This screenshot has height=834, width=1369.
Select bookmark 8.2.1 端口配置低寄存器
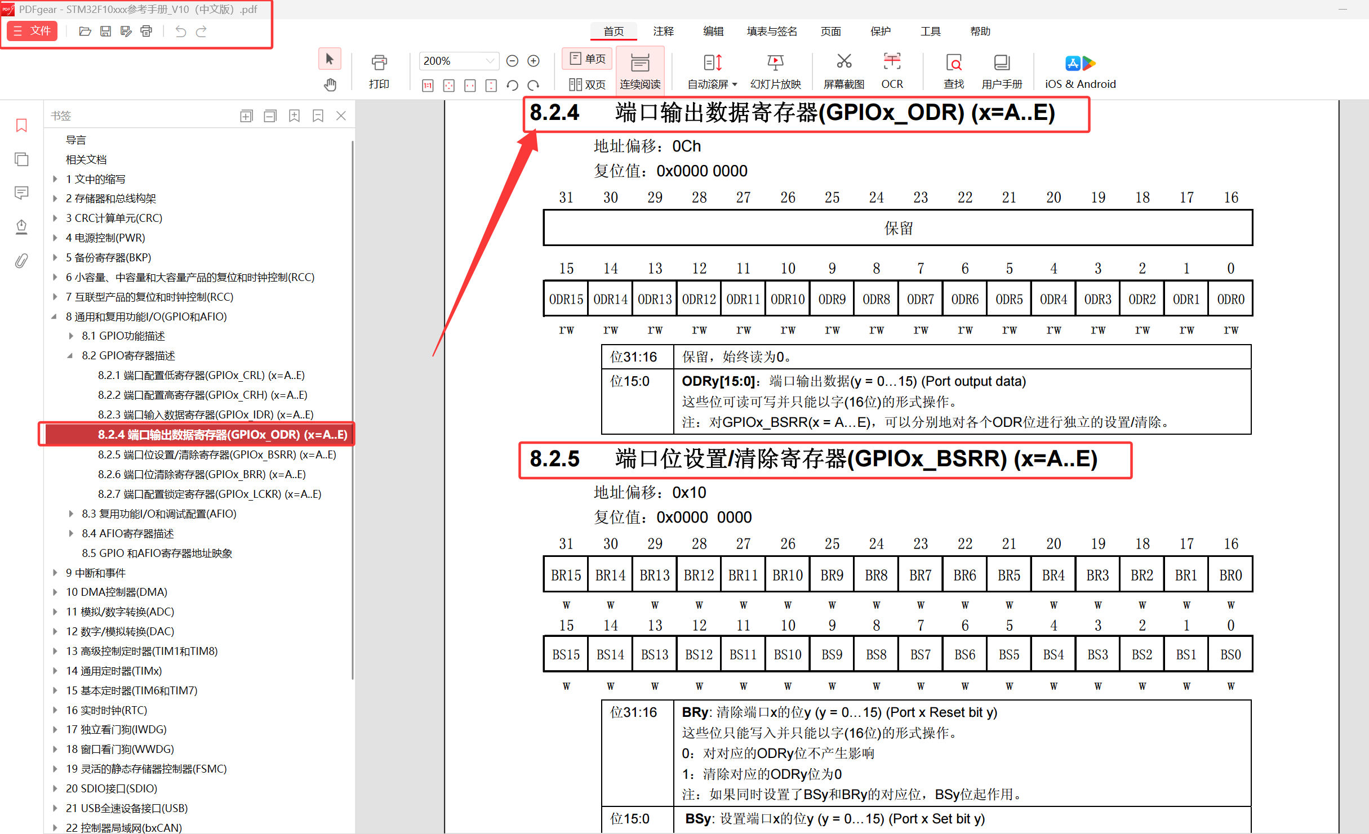coord(201,376)
